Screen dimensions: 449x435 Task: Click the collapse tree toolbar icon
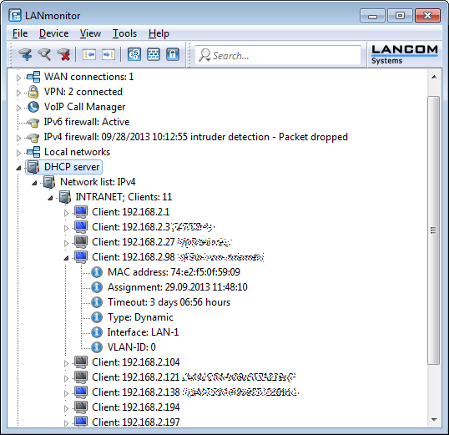pyautogui.click(x=89, y=54)
